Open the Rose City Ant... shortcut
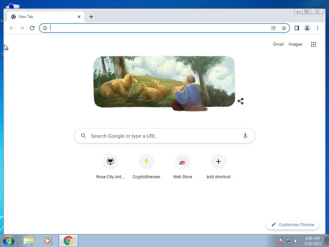The height and width of the screenshot is (247, 329). tap(111, 167)
